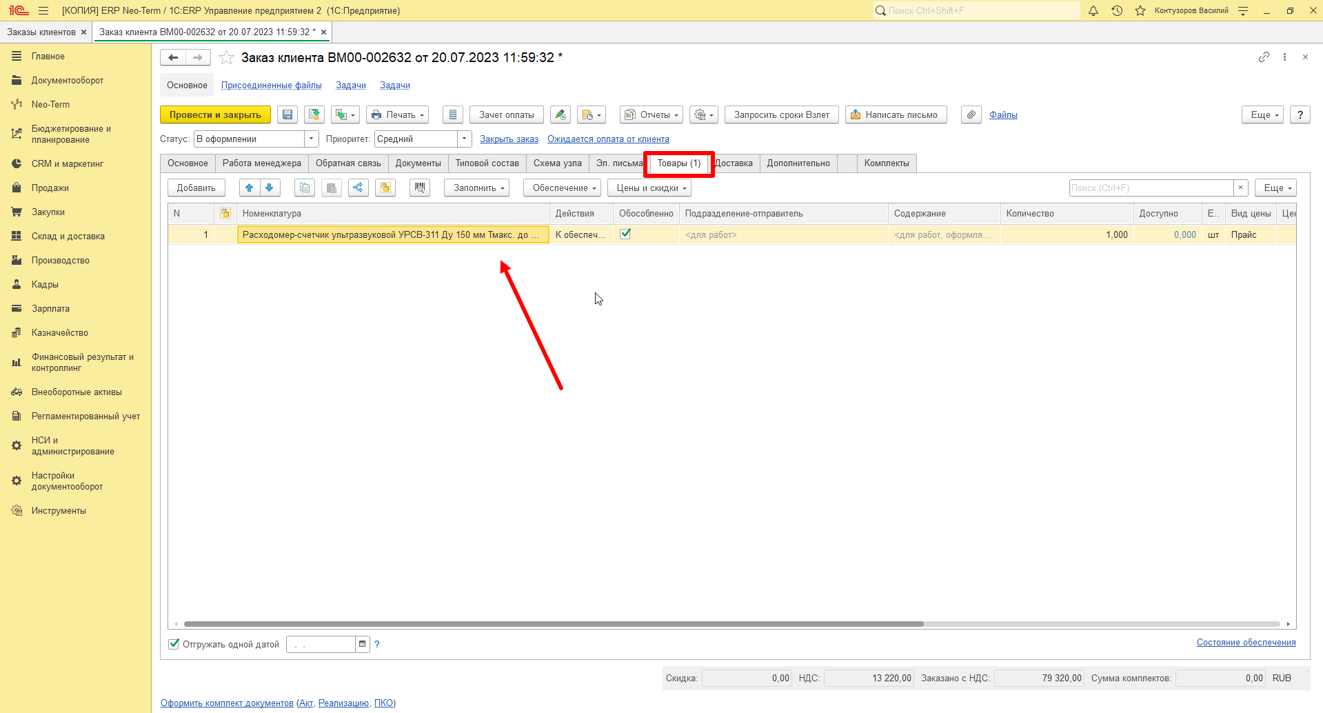Switch to the Работа менеджера tab
This screenshot has width=1323, height=713.
coord(262,163)
